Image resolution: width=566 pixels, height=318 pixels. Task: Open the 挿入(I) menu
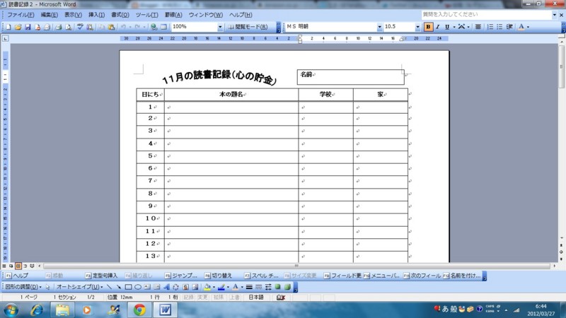pos(96,15)
